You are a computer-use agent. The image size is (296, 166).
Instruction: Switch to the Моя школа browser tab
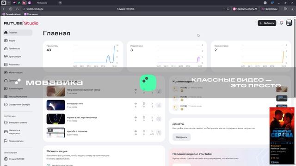pyautogui.click(x=42, y=3)
